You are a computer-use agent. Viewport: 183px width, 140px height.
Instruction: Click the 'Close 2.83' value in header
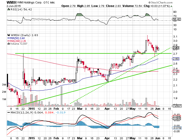[113, 6]
